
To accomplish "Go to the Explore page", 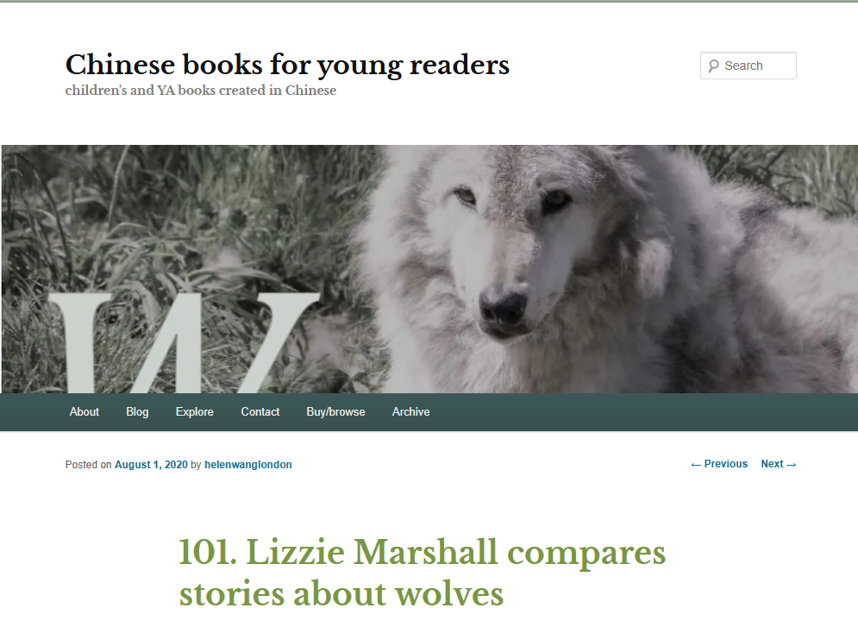I will pos(195,412).
